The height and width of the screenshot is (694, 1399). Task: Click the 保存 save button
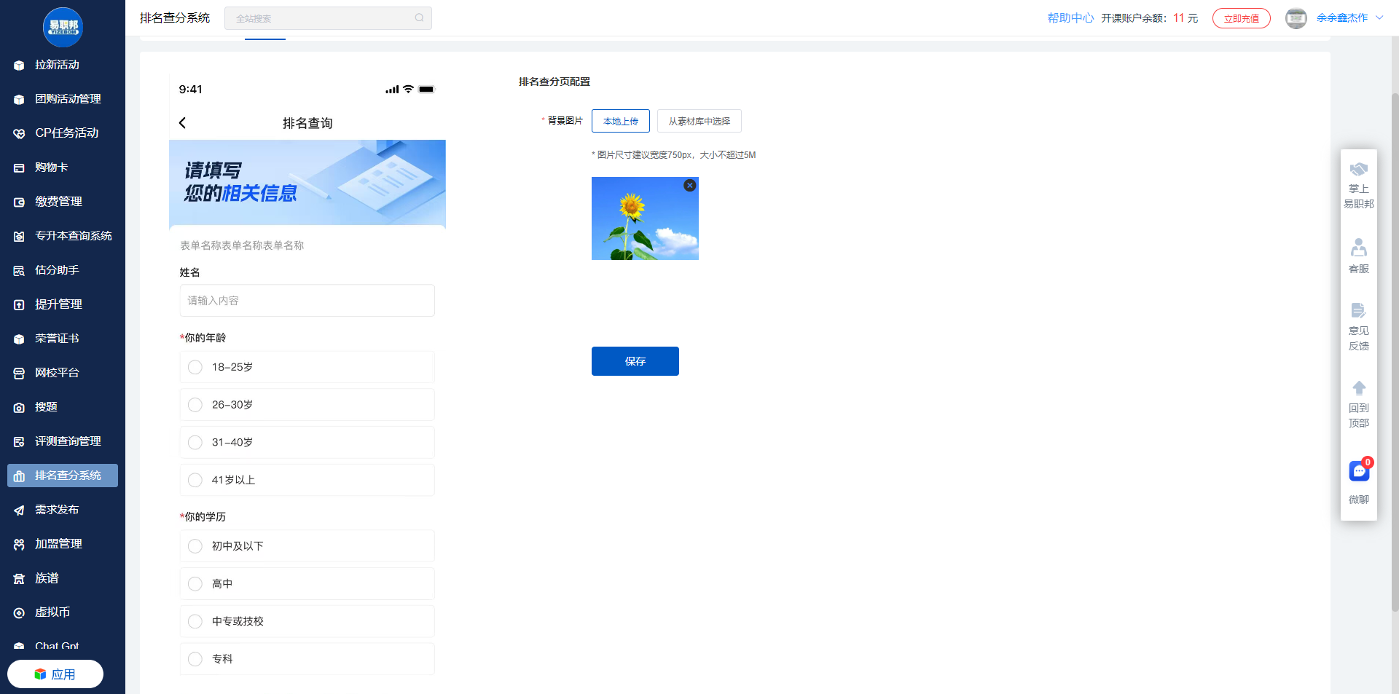click(x=635, y=361)
